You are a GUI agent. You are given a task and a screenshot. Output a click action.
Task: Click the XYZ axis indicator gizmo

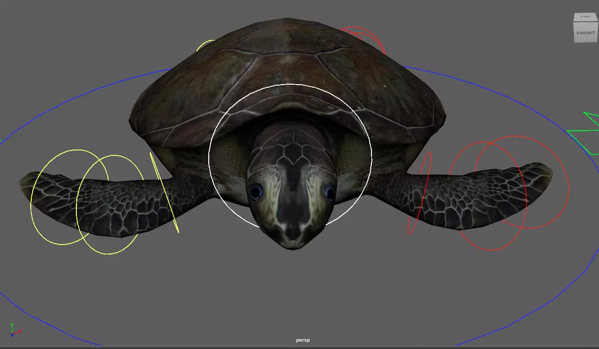tap(14, 330)
